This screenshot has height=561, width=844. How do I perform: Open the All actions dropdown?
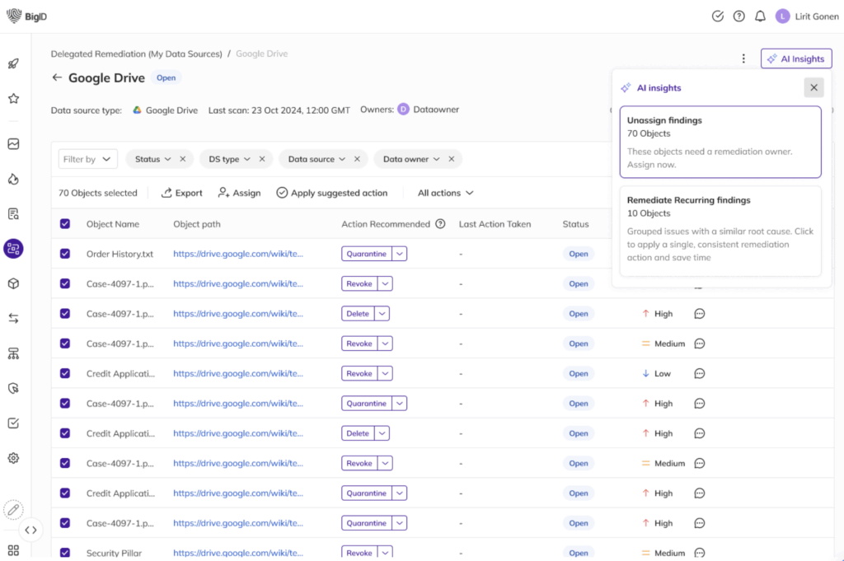[x=445, y=193]
